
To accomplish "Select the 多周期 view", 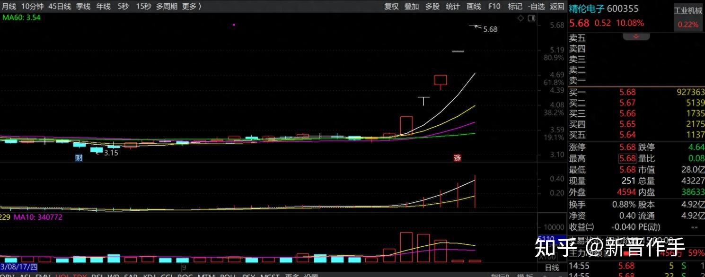I will coord(167,6).
